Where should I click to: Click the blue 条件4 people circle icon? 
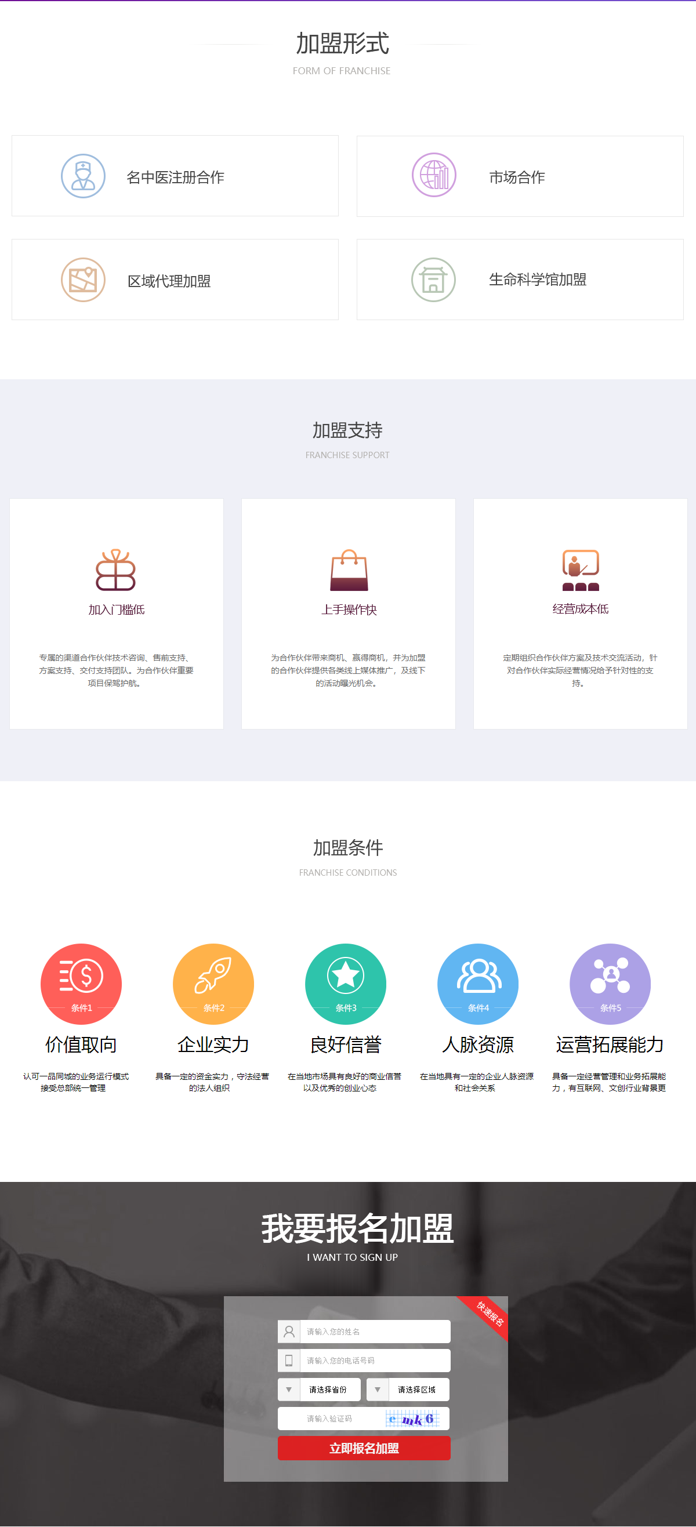pos(478,984)
